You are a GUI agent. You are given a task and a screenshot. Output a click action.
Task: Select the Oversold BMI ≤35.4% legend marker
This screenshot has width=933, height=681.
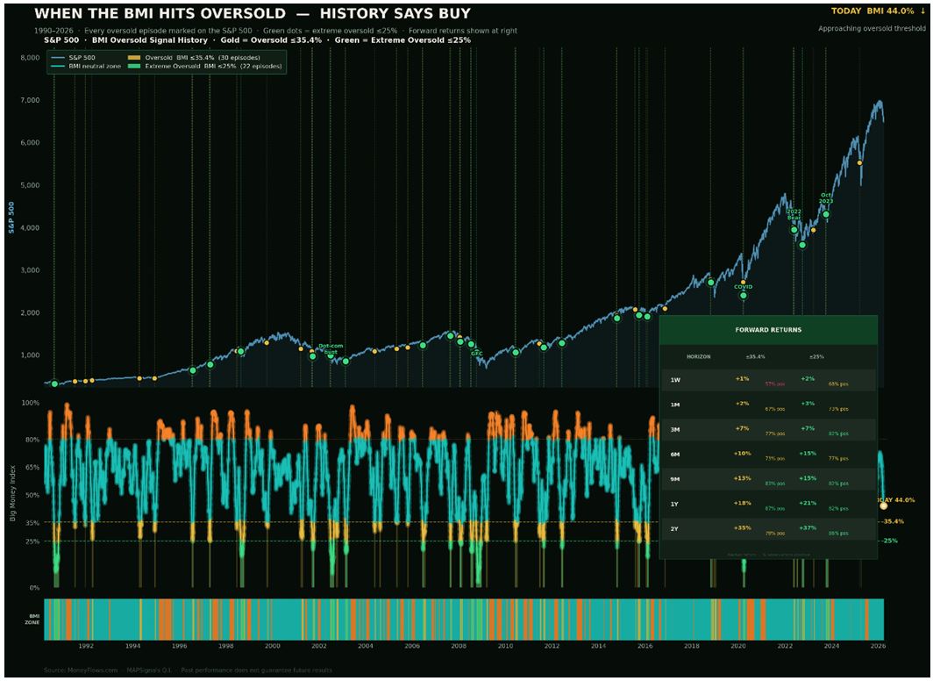(x=133, y=58)
